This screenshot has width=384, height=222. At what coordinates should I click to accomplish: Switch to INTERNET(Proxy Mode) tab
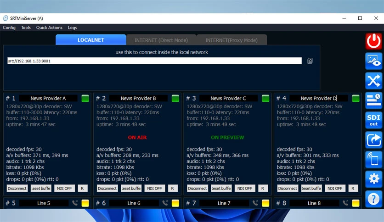point(232,40)
